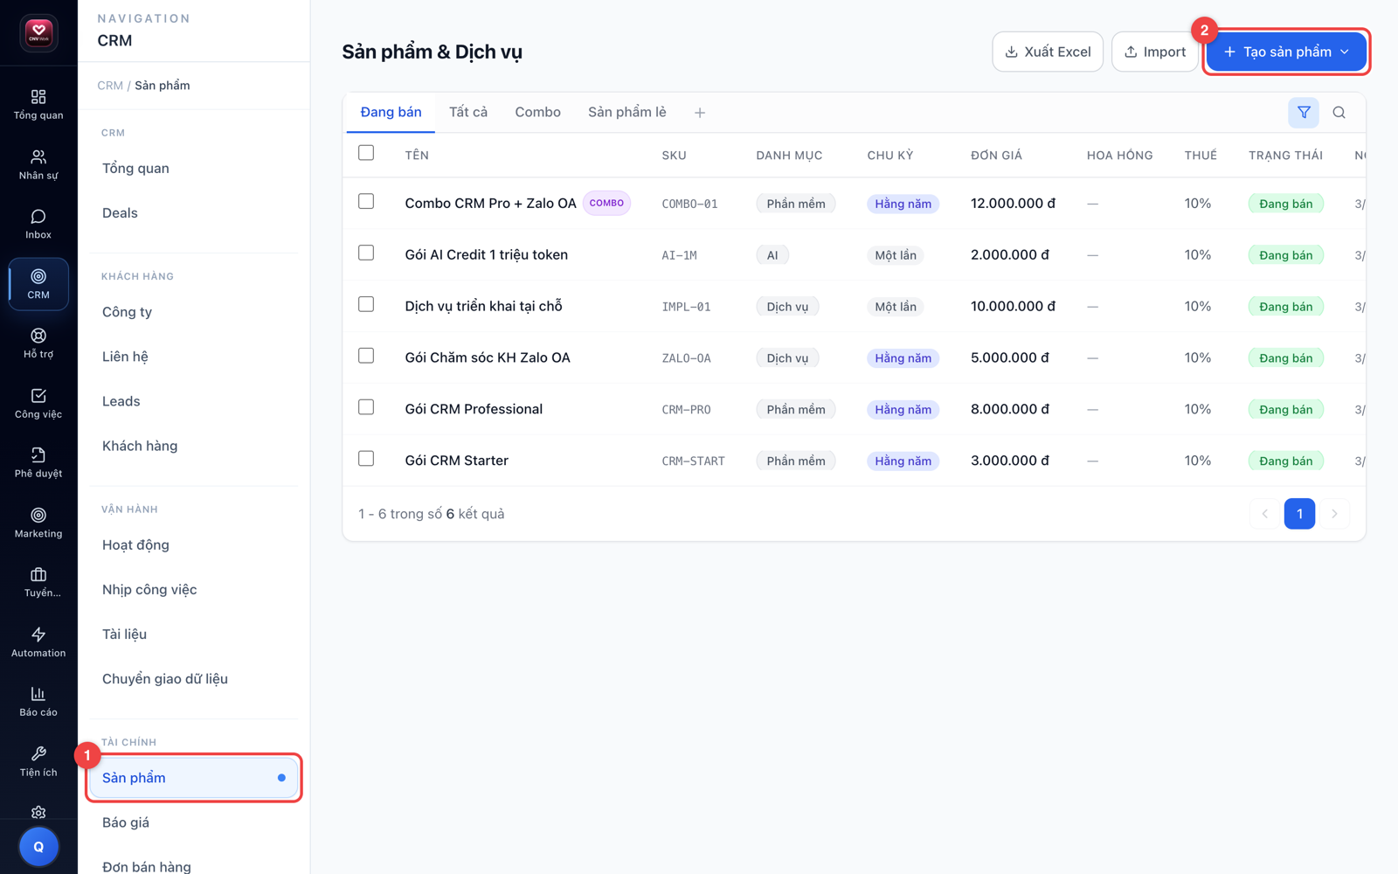Sort by the TRẠNG THÁI column header
The image size is (1398, 874).
pyautogui.click(x=1285, y=156)
